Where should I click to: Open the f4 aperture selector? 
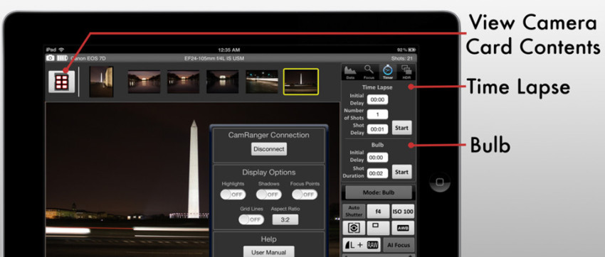tap(378, 212)
